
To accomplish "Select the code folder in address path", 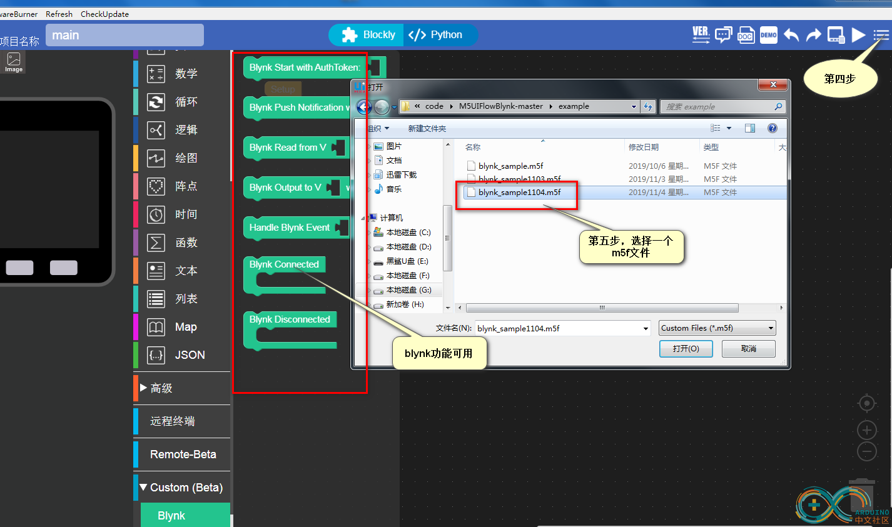I will [434, 106].
